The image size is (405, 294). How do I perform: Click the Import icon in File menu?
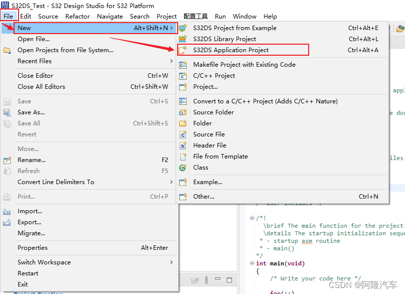7,211
